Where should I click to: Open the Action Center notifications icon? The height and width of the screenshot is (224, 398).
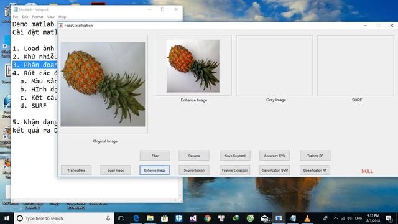coord(389,218)
